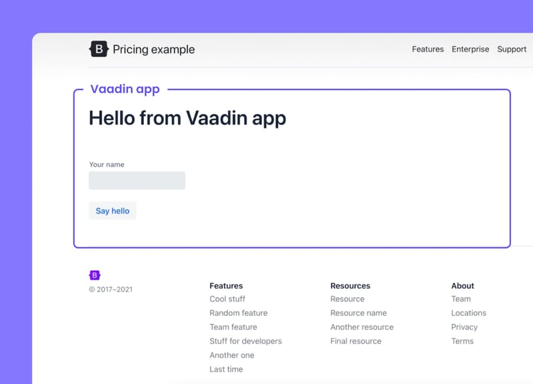Viewport: 533px width, 384px height.
Task: Focus the Your name input field
Action: tap(137, 180)
